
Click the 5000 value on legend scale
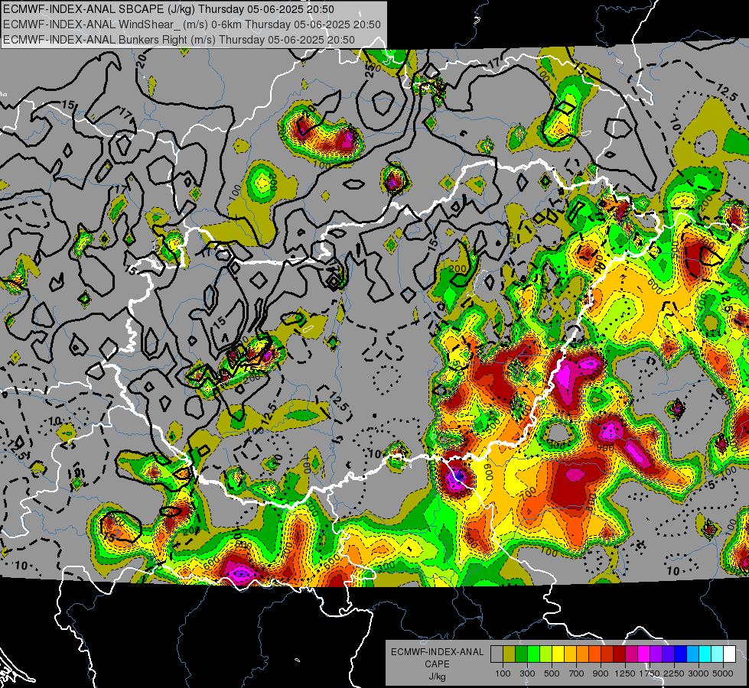pos(723,673)
